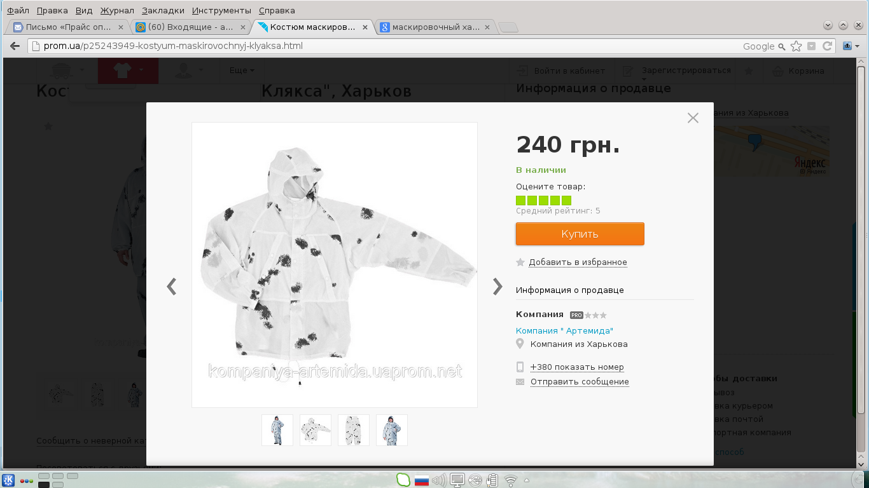
Task: Open the URL history dropdown arrow
Action: (x=811, y=46)
